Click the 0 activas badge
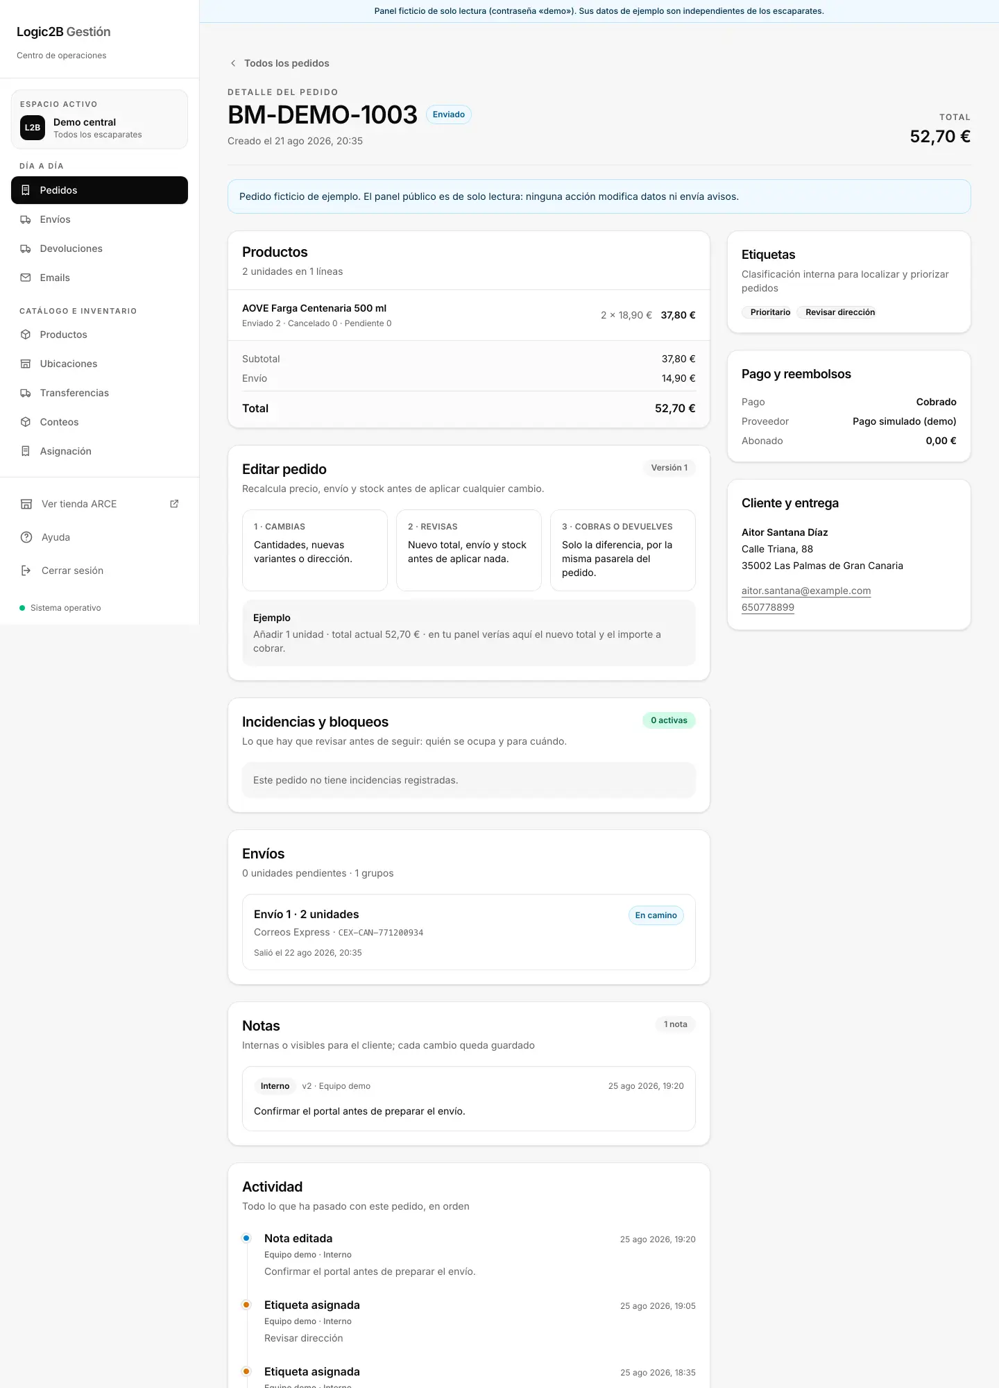Viewport: 999px width, 1388px height. [x=669, y=720]
